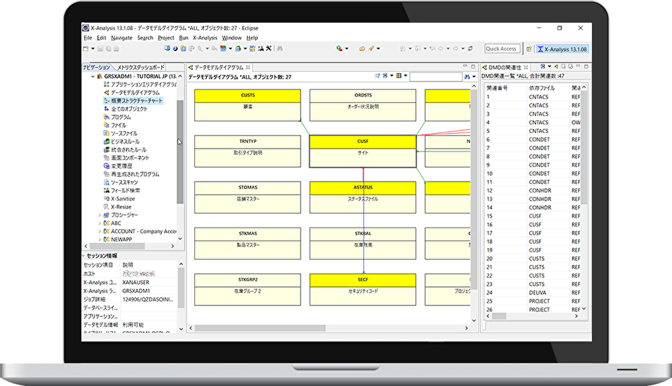This screenshot has width=672, height=386.
Task: Select the ORDSTS entity box
Action: click(x=363, y=105)
